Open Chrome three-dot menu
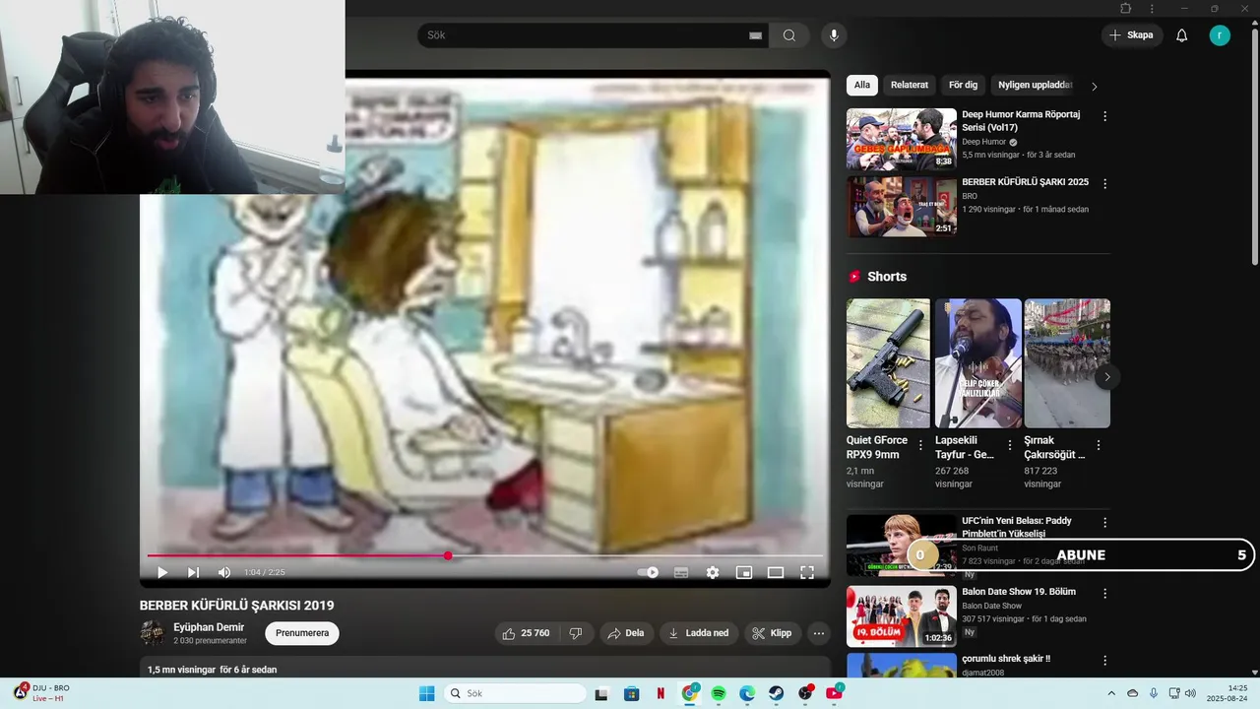This screenshot has width=1260, height=709. click(1152, 8)
